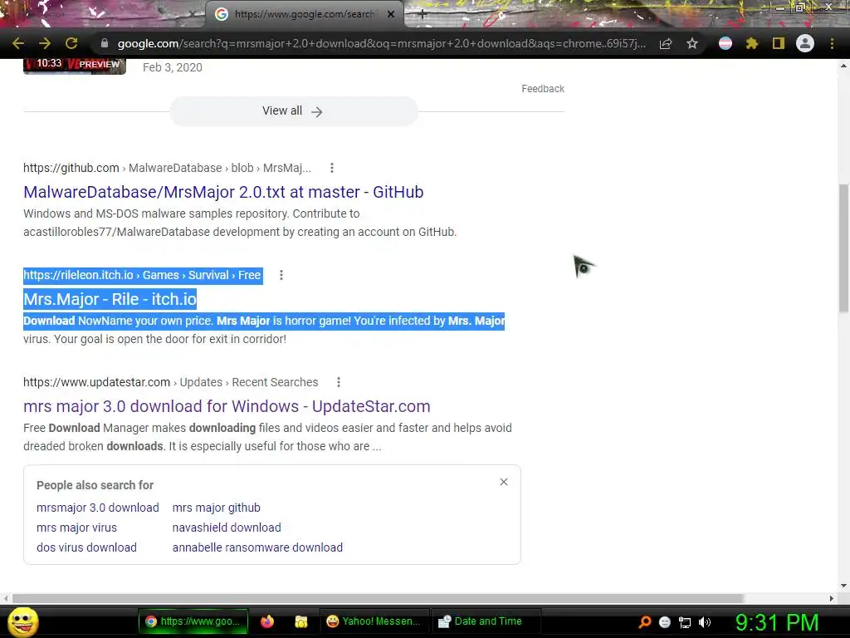Open the file folder taskbar icon
Screen dimensions: 850x638
point(300,621)
